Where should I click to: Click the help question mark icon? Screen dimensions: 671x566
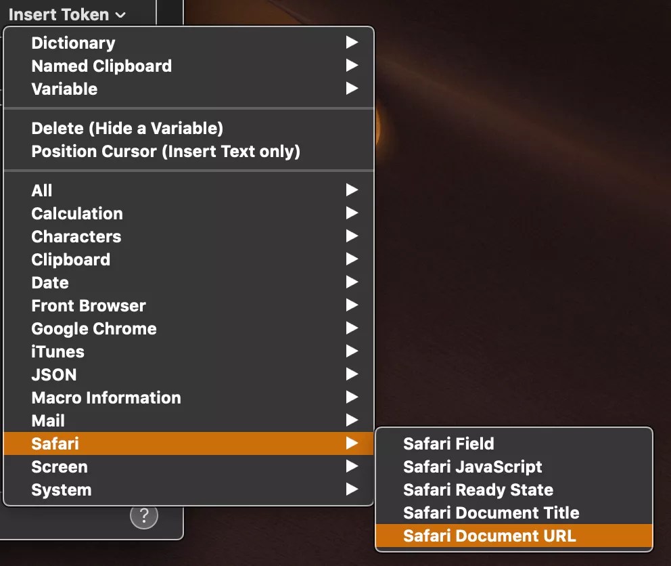click(143, 515)
